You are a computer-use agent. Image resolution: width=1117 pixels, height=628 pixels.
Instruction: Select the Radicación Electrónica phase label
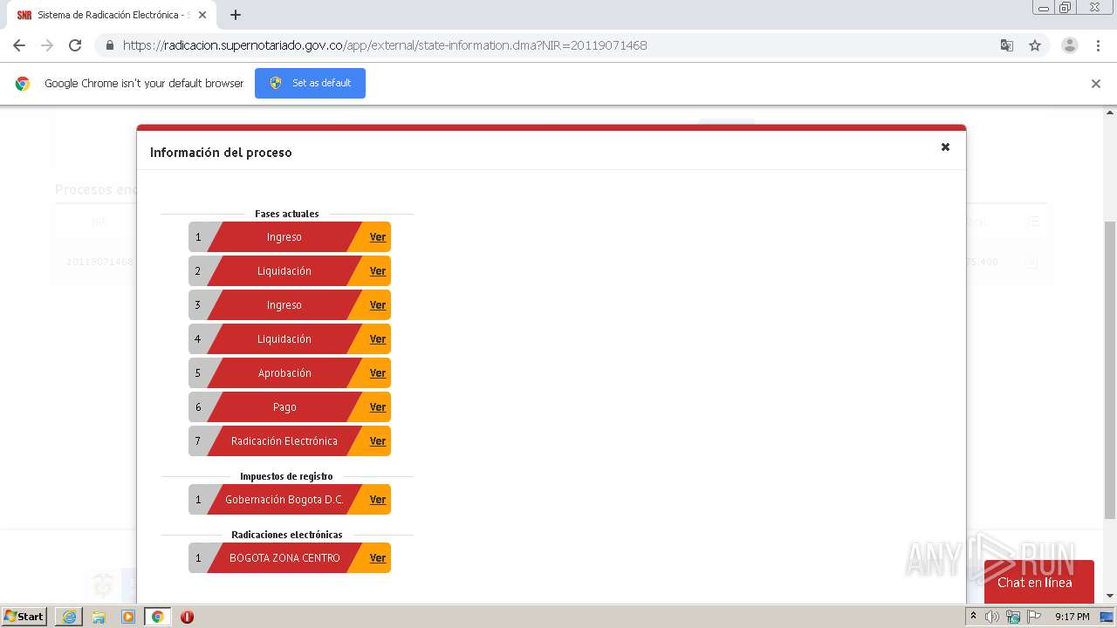click(284, 441)
